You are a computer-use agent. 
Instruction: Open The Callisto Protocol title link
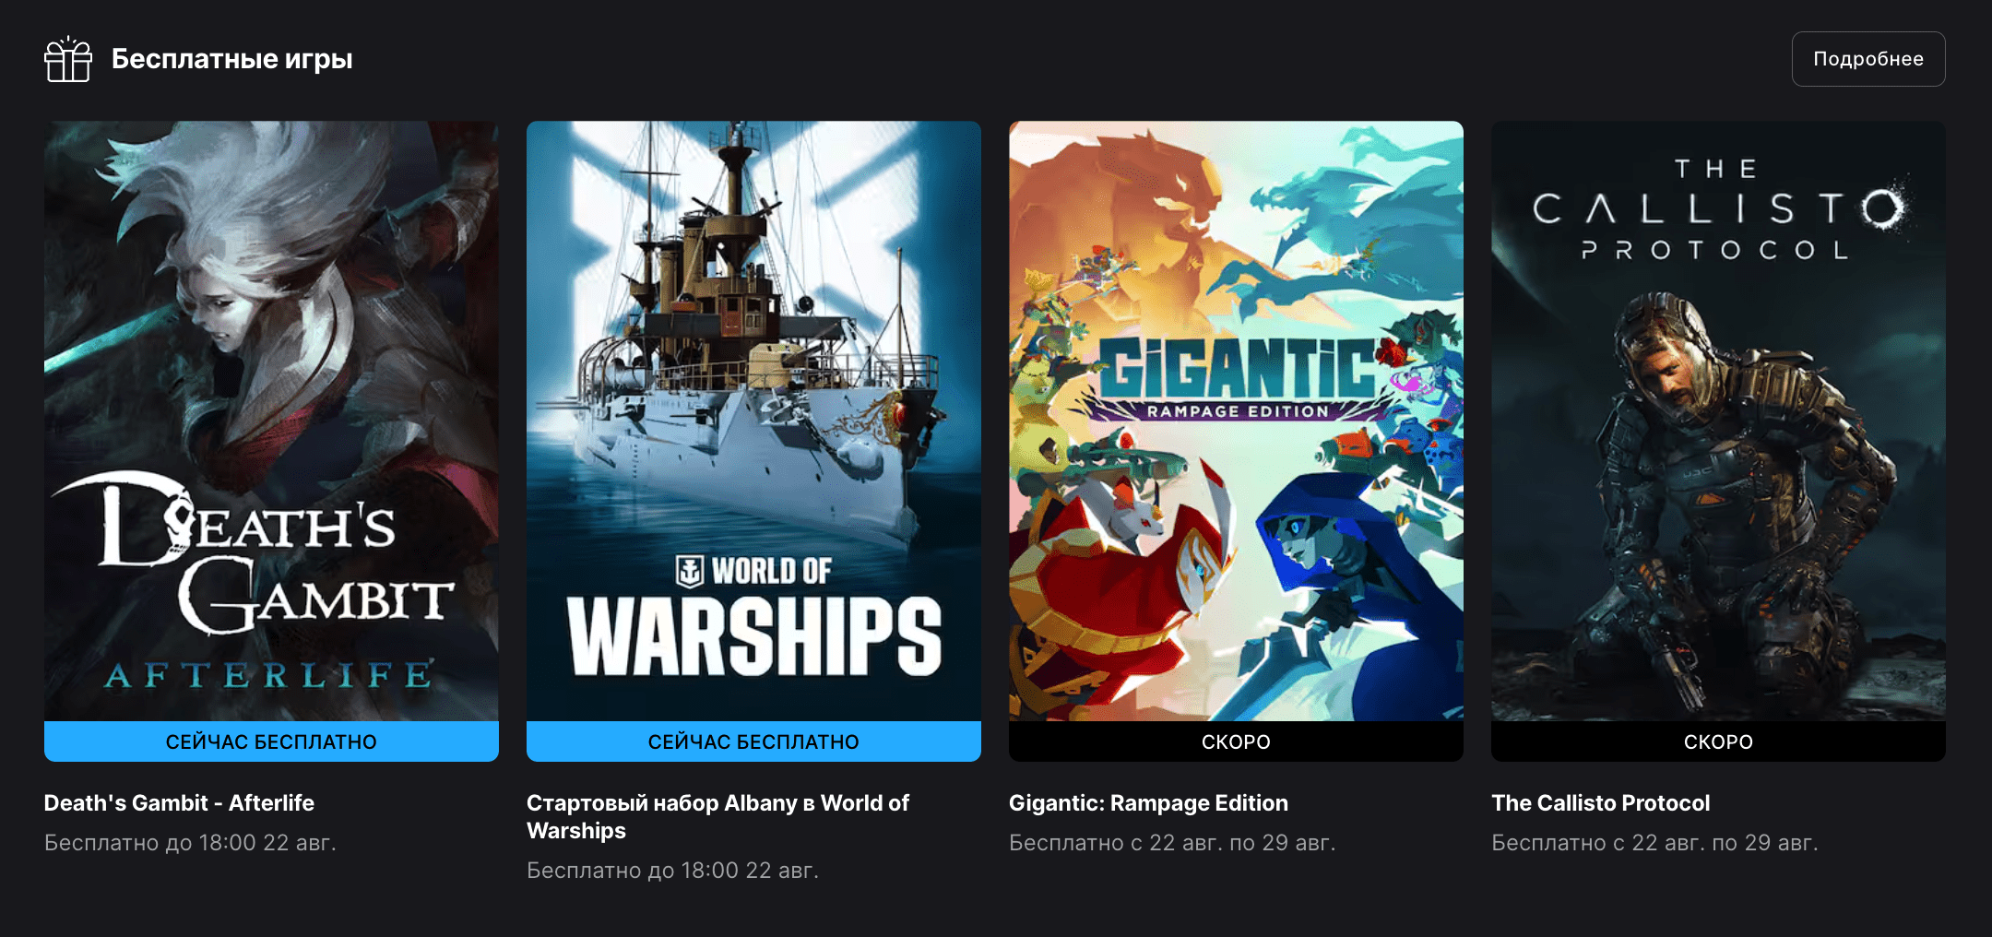click(x=1601, y=803)
